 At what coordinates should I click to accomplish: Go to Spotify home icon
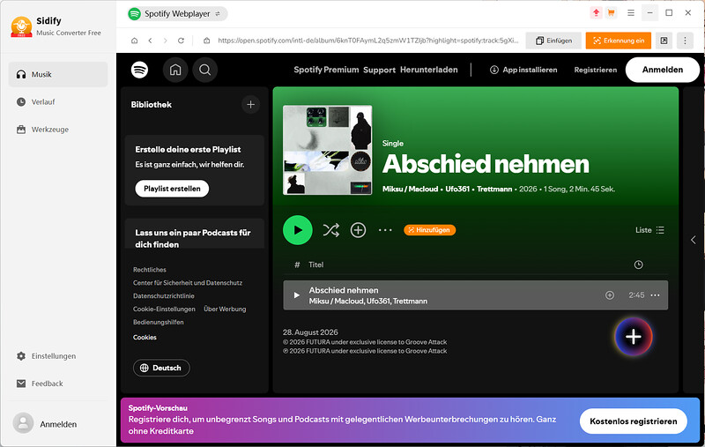coord(175,70)
